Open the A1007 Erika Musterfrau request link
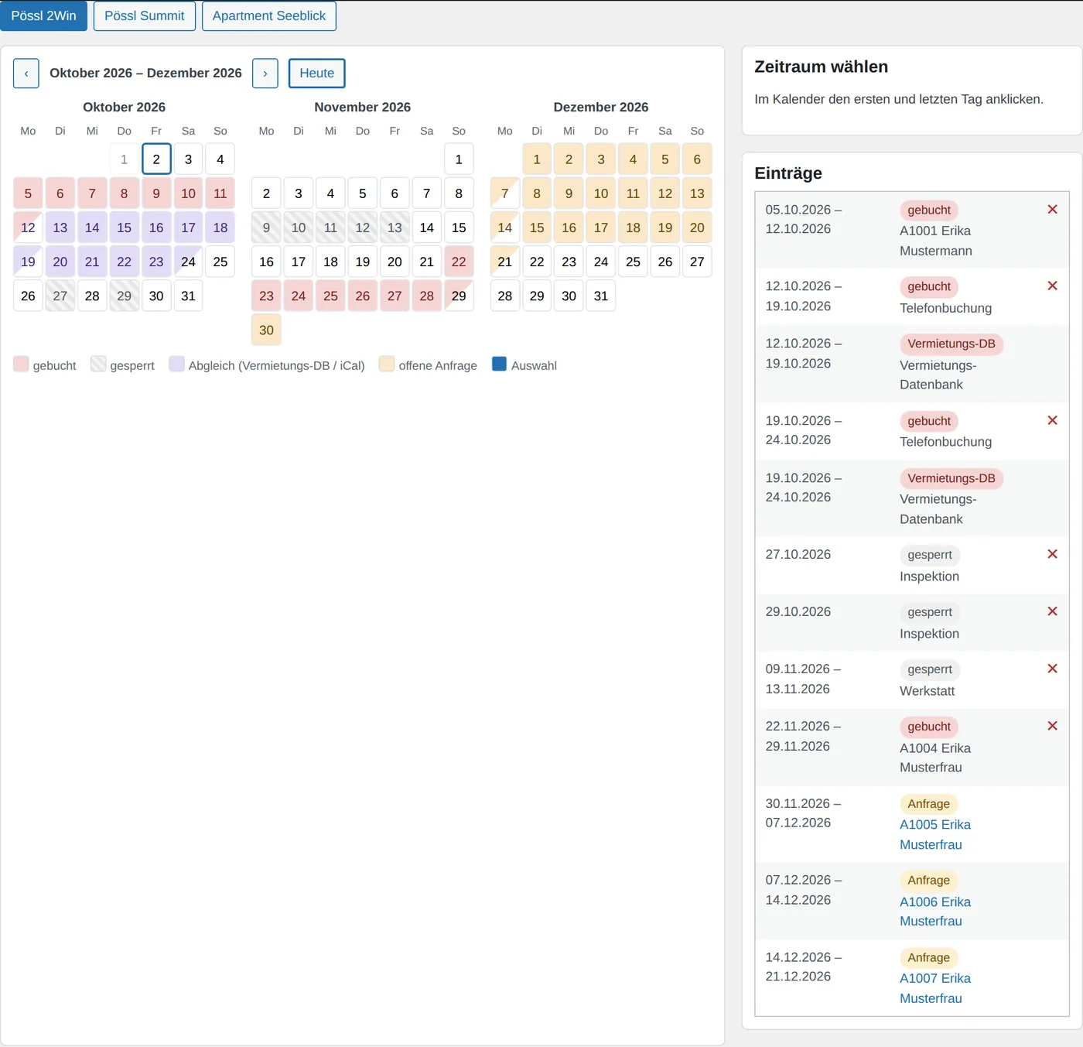This screenshot has height=1047, width=1083. 935,988
